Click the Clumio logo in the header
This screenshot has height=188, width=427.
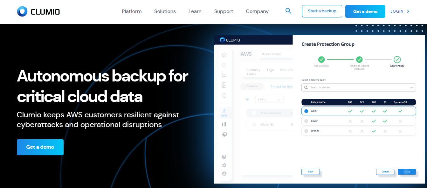pos(38,12)
